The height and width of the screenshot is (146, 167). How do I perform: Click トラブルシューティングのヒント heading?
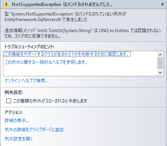coord(29,47)
